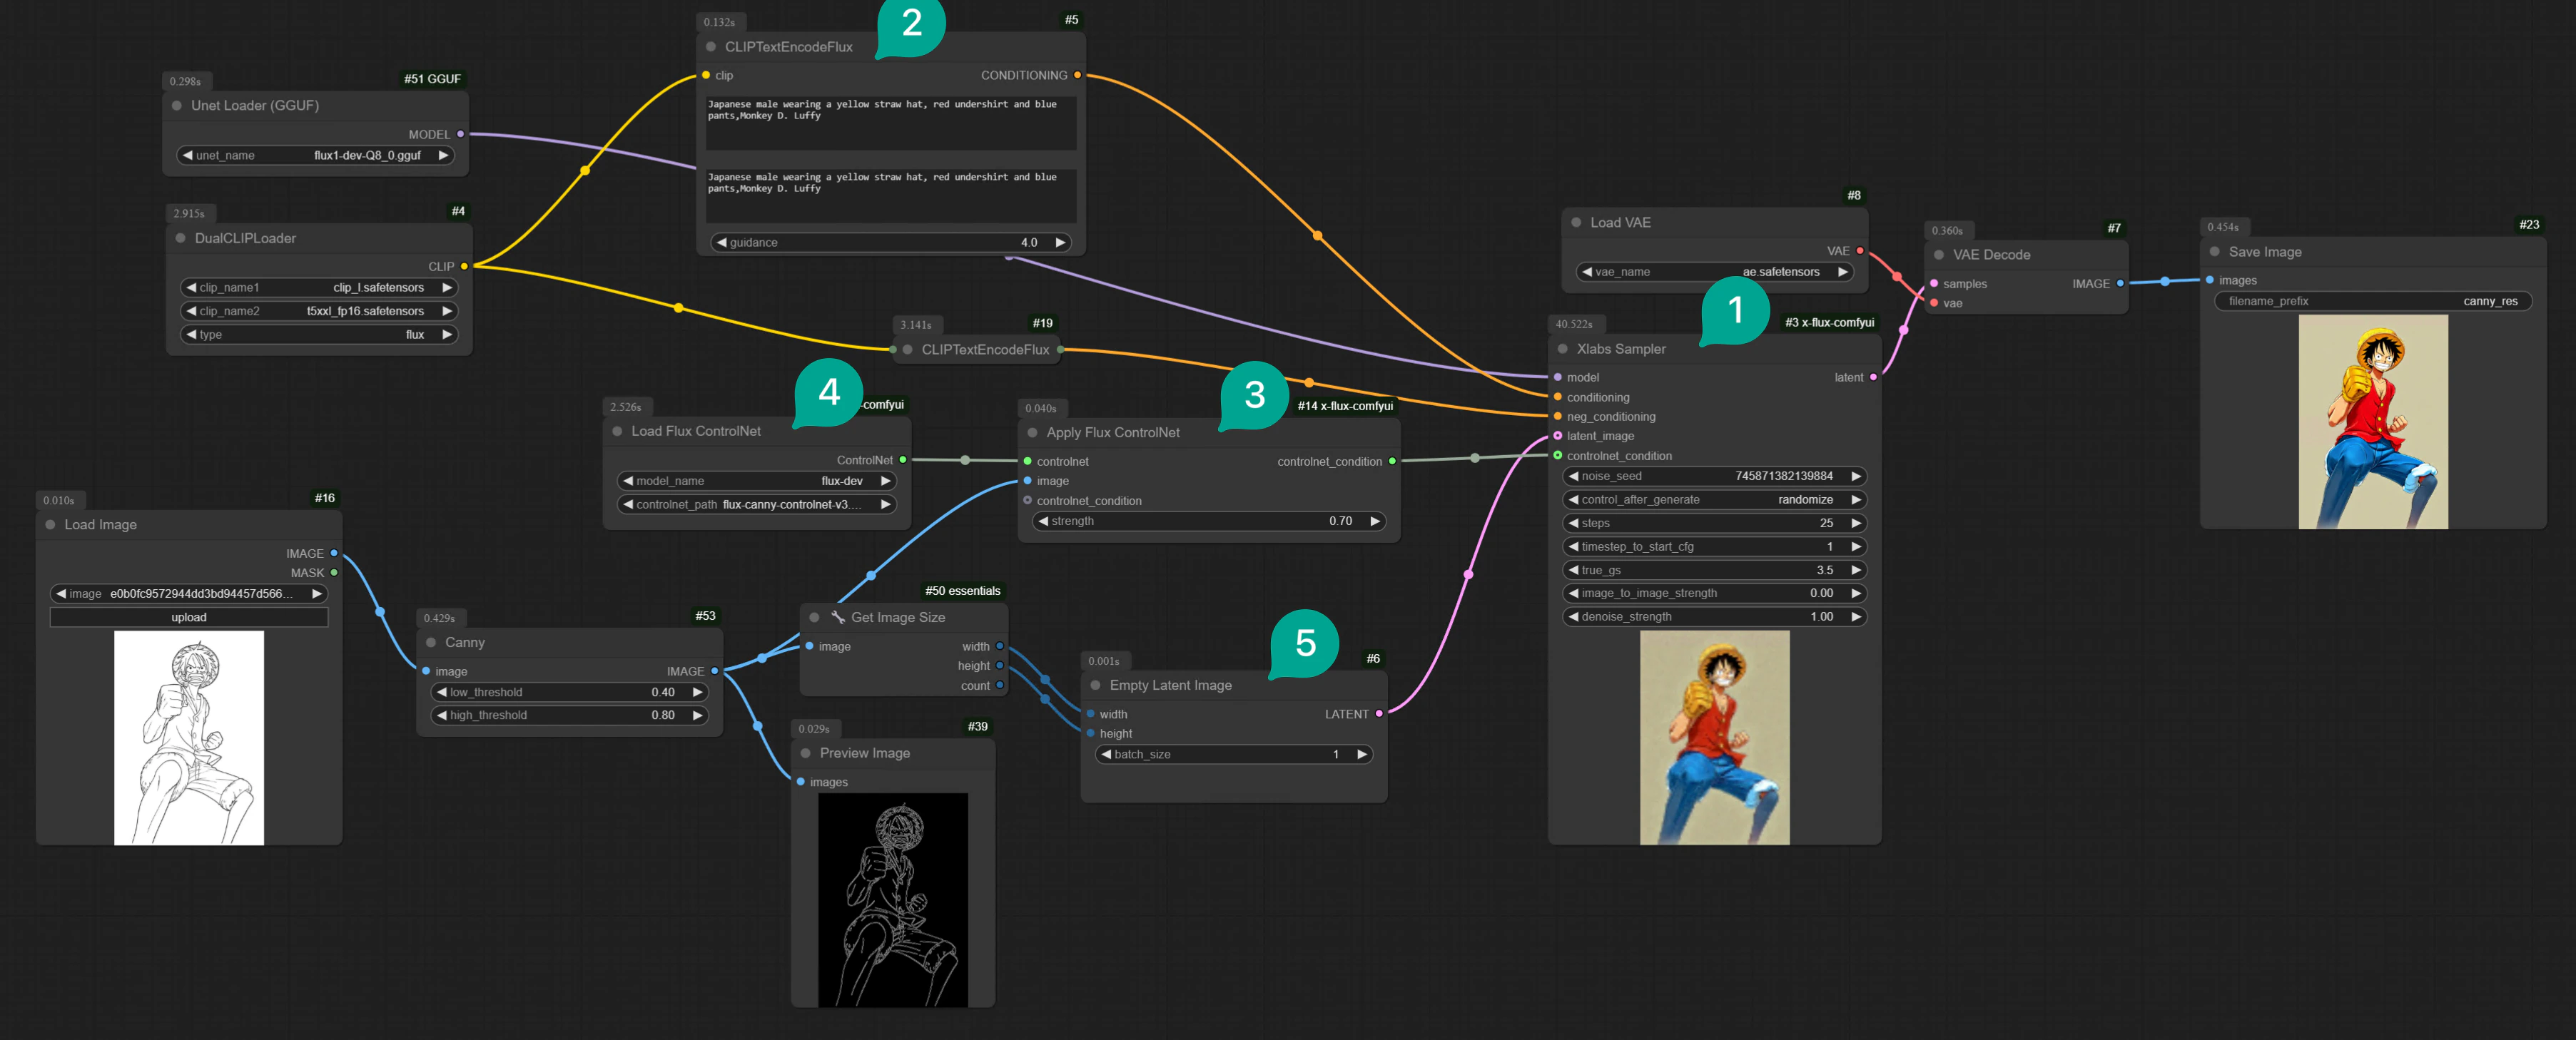Image resolution: width=2576 pixels, height=1040 pixels.
Task: Click the ControlNet strength 0.70 slider
Action: click(1208, 521)
